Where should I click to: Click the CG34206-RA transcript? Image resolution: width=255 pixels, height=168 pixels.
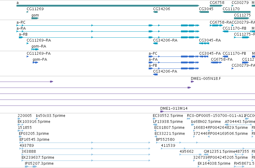(155, 43)
